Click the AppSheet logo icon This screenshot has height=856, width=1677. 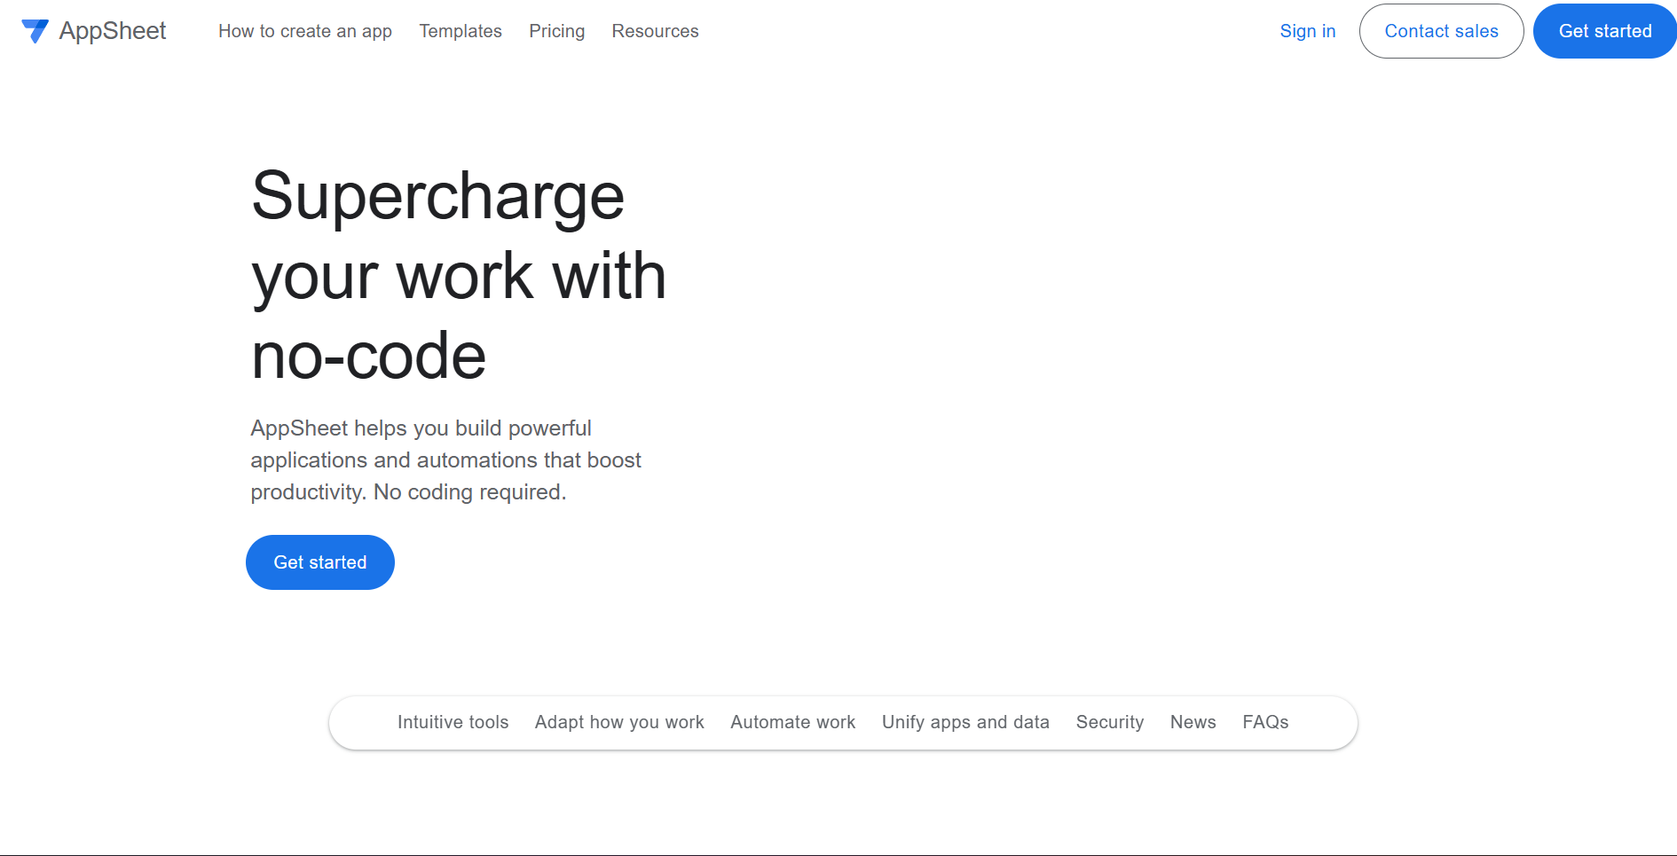[x=35, y=31]
